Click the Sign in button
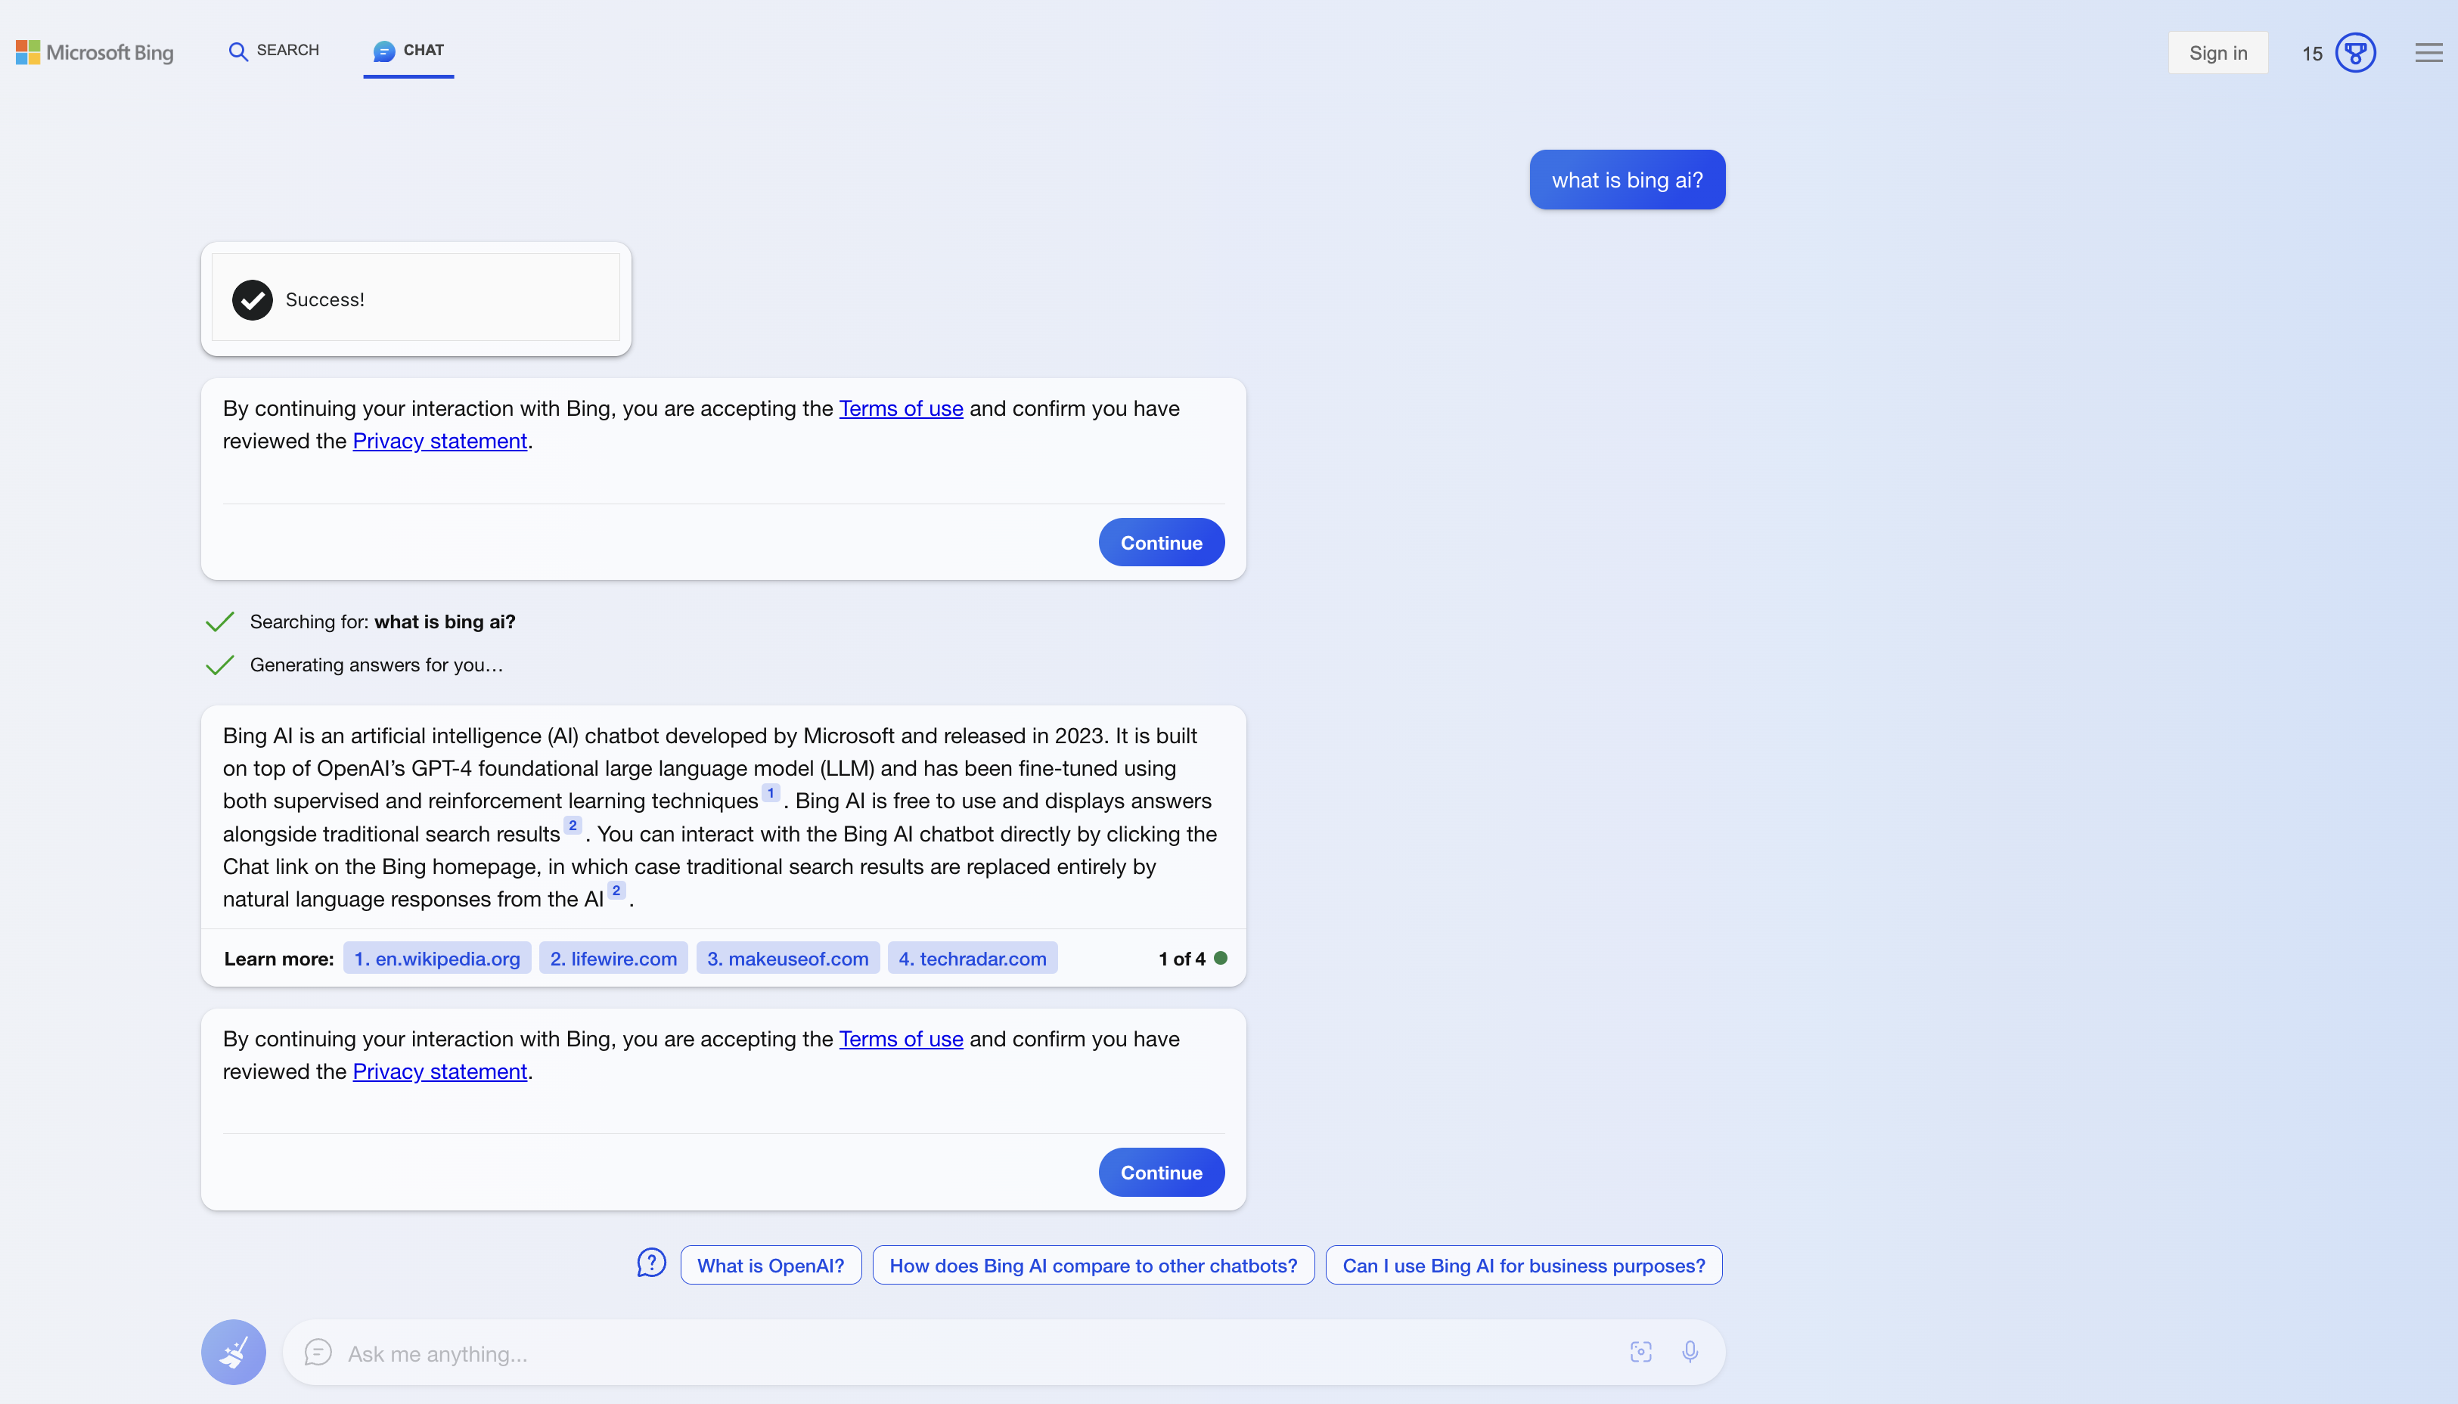Image resolution: width=2458 pixels, height=1404 pixels. pos(2218,52)
